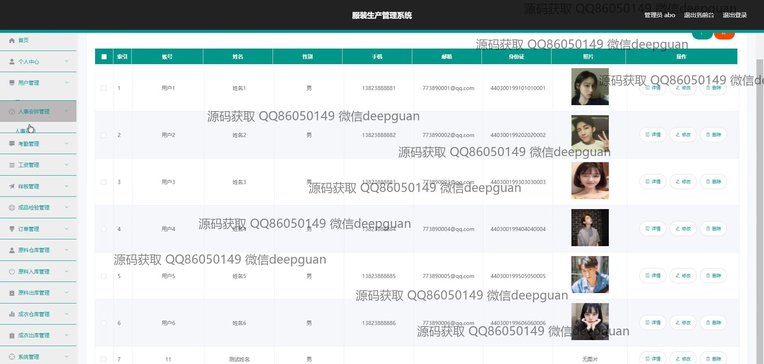Open the 首页 menu item

38,40
